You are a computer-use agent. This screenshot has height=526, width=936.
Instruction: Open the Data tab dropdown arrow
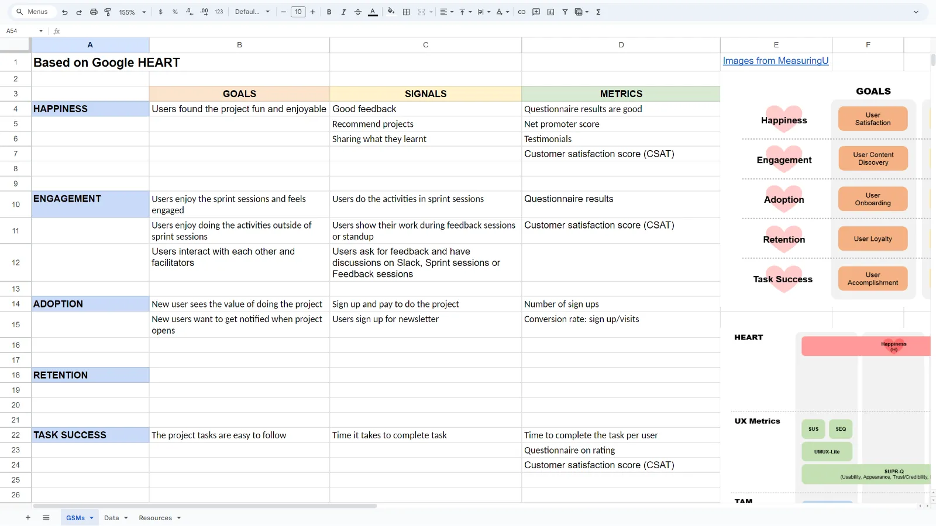(126, 518)
